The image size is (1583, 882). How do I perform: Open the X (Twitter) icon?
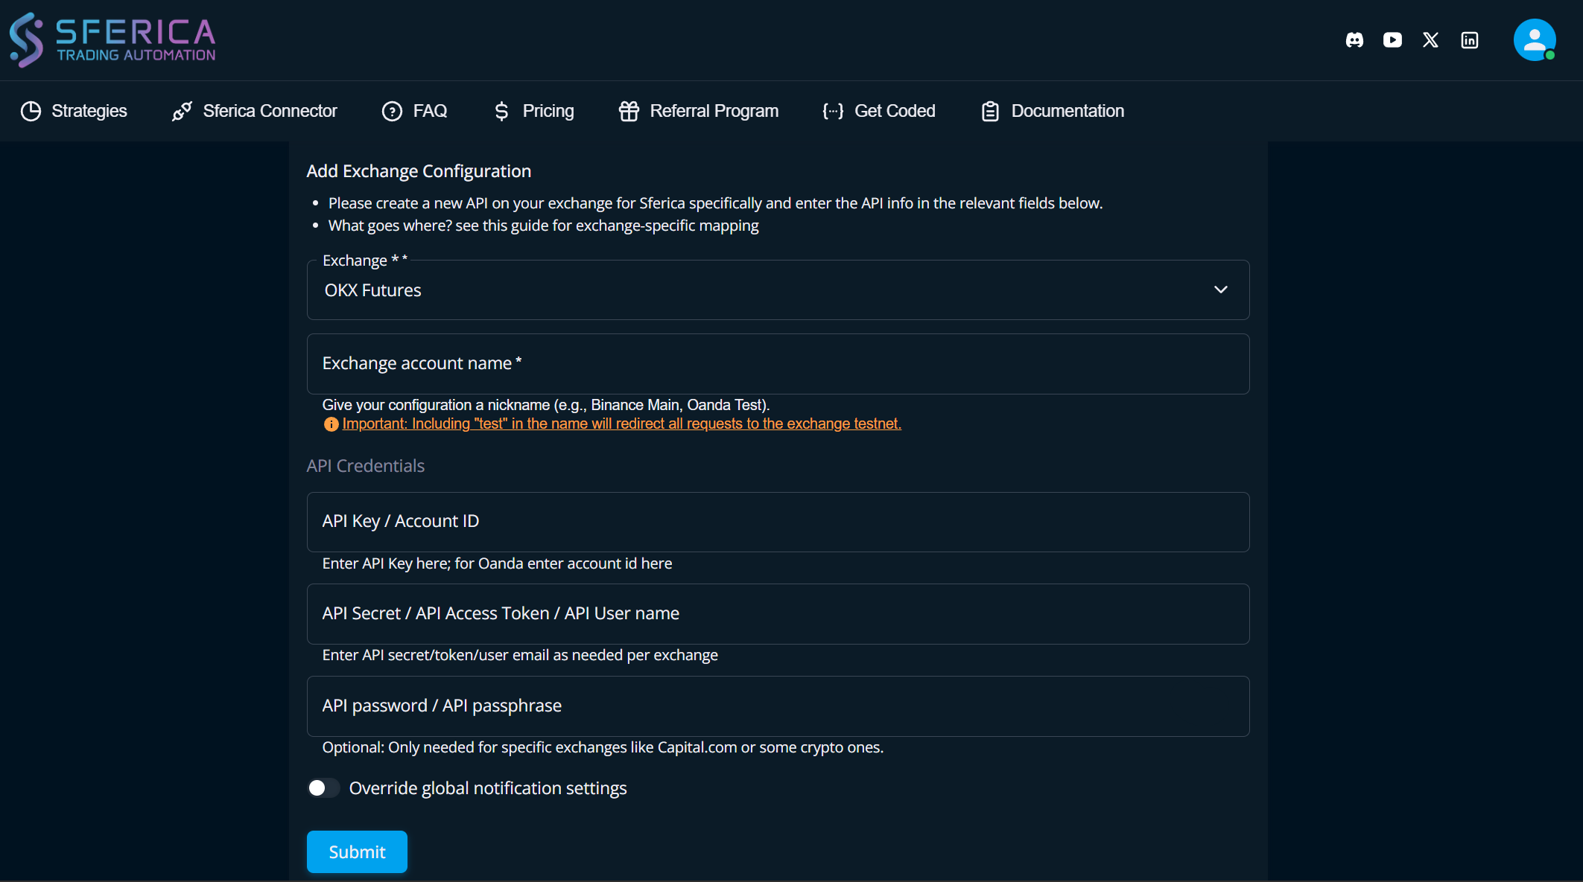click(1430, 40)
